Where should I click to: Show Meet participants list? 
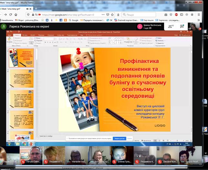171,26
